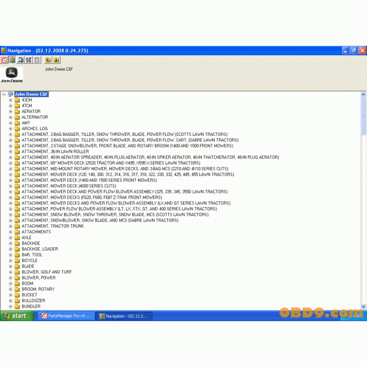
Task: Expand the AERATOR folder
Action: (11, 111)
